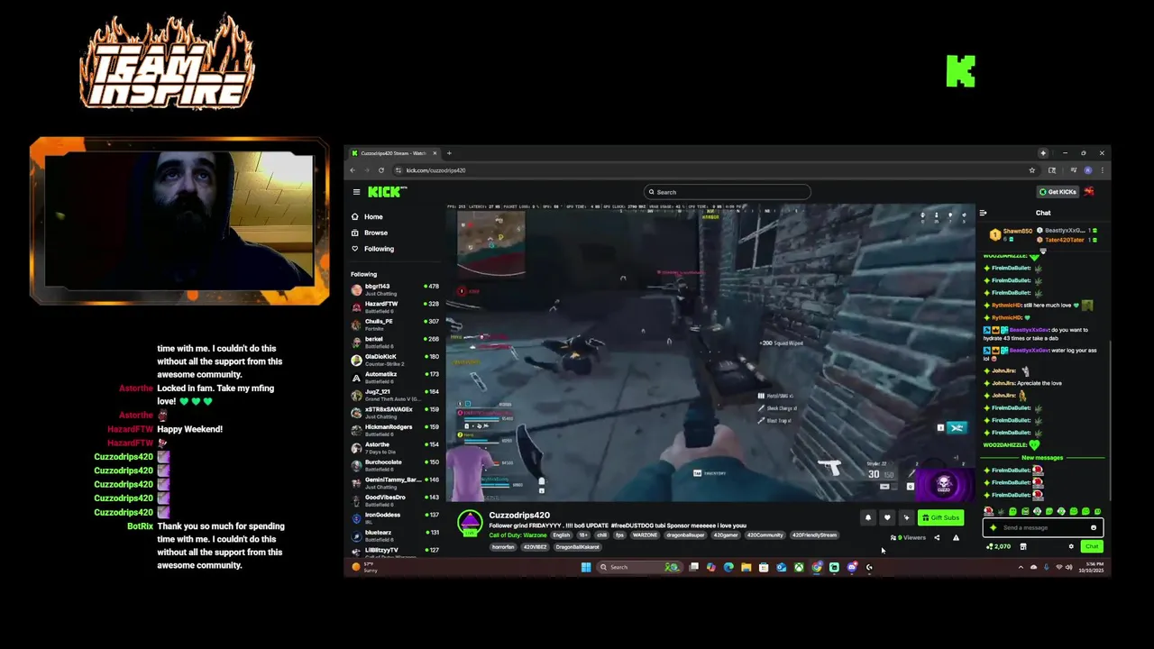This screenshot has height=649, width=1154.
Task: Collapse the chat panel with its arrow icon
Action: pos(983,213)
